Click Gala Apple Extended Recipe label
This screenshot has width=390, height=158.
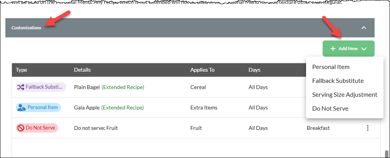click(122, 108)
